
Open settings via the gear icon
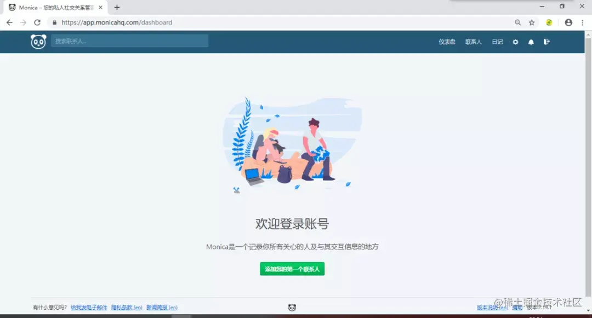(x=515, y=42)
